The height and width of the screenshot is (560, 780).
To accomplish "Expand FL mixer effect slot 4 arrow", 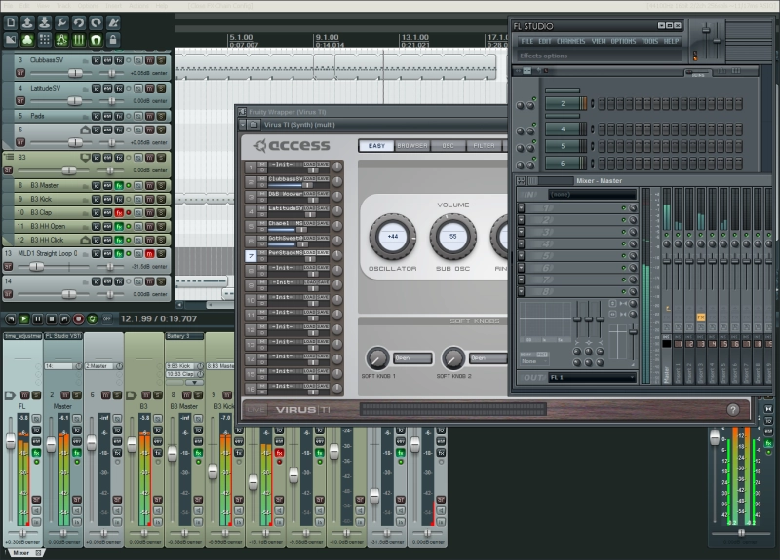I will click(x=521, y=244).
